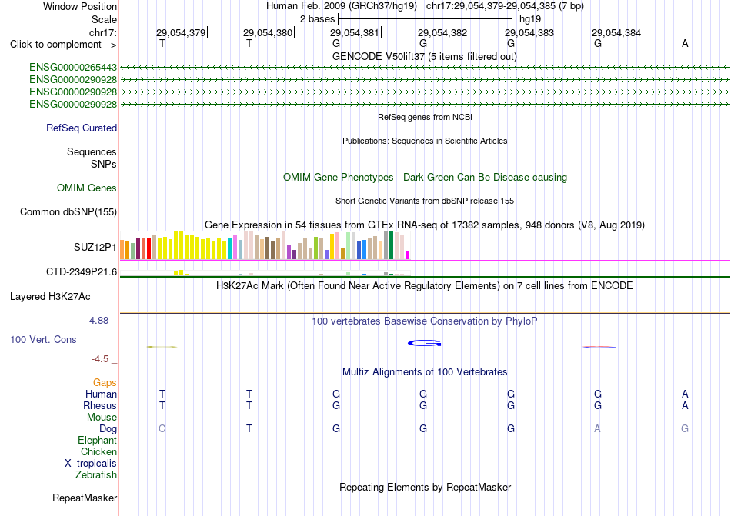
Task: Click the Zebrafish species label
Action: (96, 475)
